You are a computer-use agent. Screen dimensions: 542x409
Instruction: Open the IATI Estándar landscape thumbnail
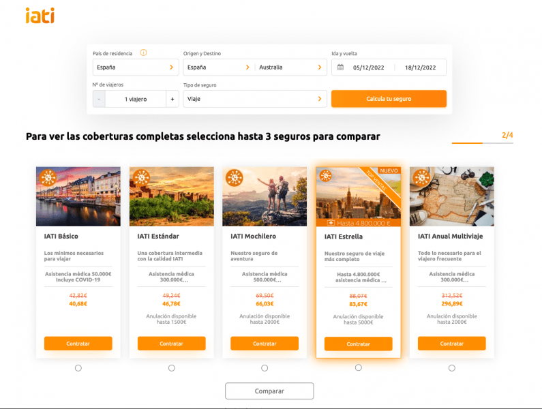[x=172, y=196]
